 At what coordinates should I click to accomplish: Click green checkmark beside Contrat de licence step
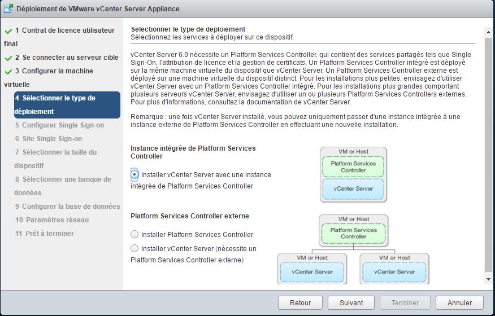click(x=8, y=31)
